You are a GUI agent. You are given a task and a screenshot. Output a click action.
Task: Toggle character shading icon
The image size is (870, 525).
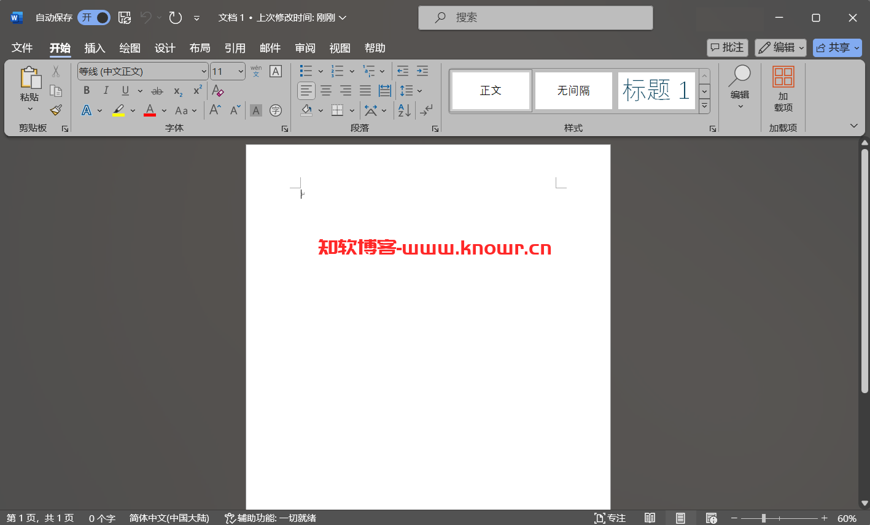tap(256, 110)
